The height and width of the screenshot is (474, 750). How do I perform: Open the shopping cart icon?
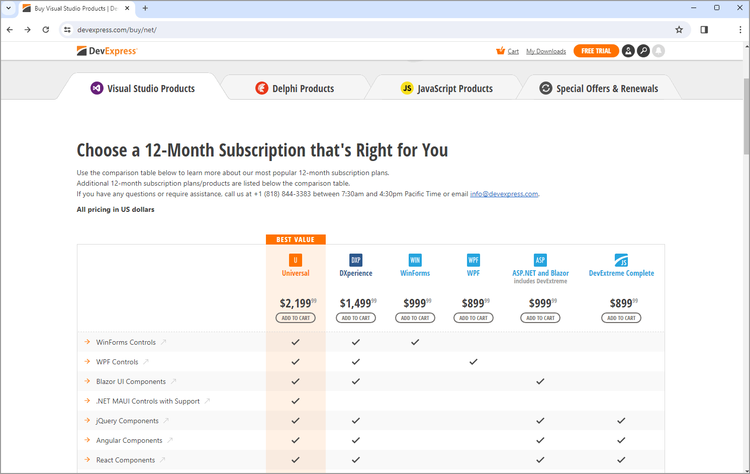tap(500, 51)
